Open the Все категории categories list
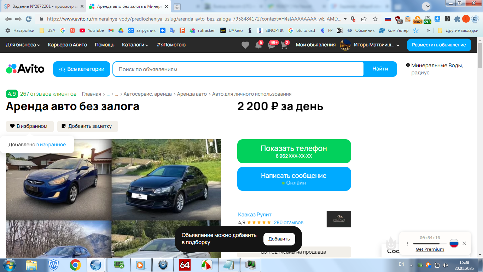483x272 pixels. 82,69
